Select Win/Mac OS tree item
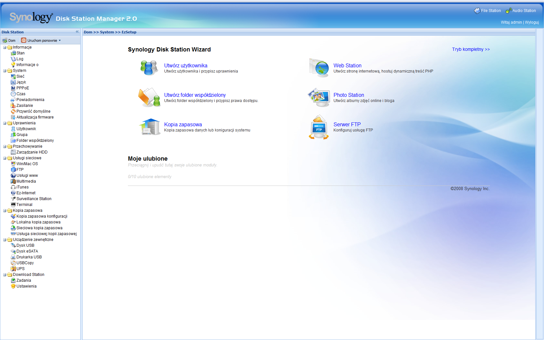The height and width of the screenshot is (340, 544). tap(27, 164)
